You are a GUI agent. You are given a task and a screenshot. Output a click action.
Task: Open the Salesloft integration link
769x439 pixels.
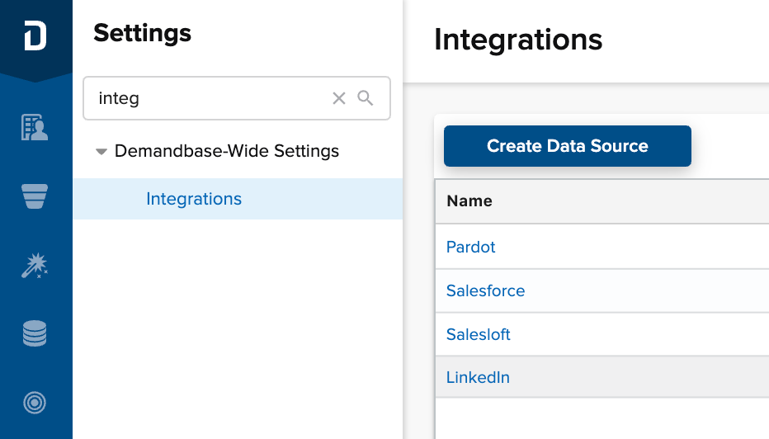click(x=479, y=334)
